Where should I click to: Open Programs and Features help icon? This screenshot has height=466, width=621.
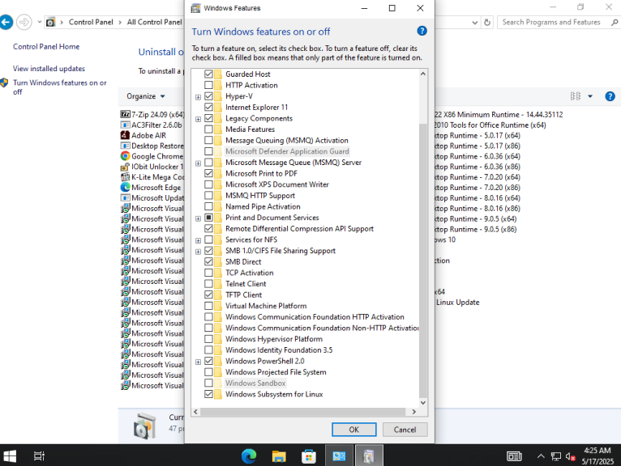pos(610,96)
